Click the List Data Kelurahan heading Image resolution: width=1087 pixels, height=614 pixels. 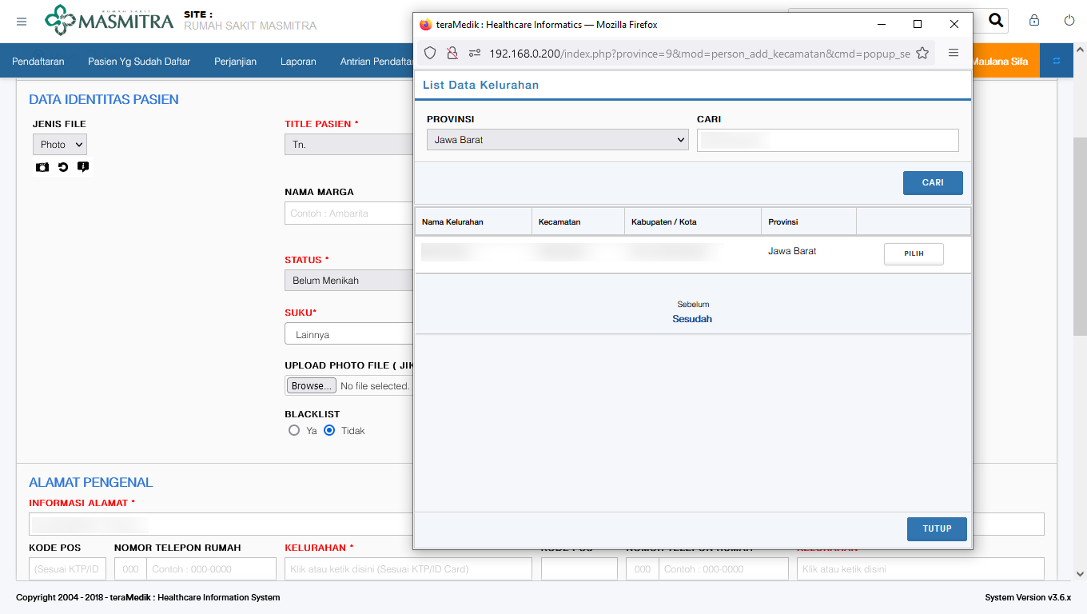[x=480, y=85]
